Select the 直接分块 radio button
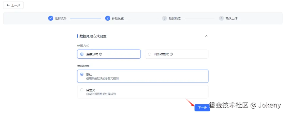285x113 pixels. pos(82,54)
